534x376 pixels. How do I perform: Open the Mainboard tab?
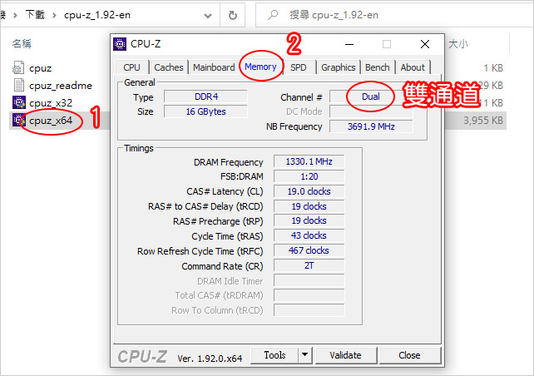pyautogui.click(x=214, y=67)
